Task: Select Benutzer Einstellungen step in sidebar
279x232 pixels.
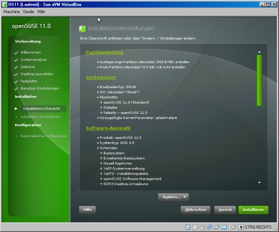Action: (x=40, y=89)
